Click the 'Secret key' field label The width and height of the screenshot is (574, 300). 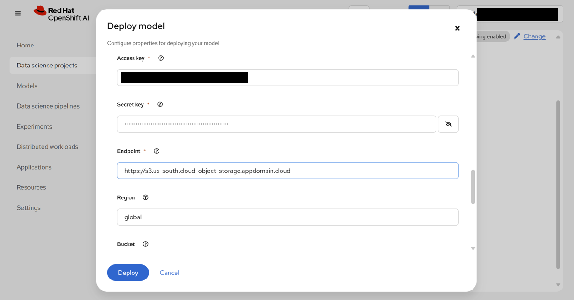pyautogui.click(x=130, y=104)
